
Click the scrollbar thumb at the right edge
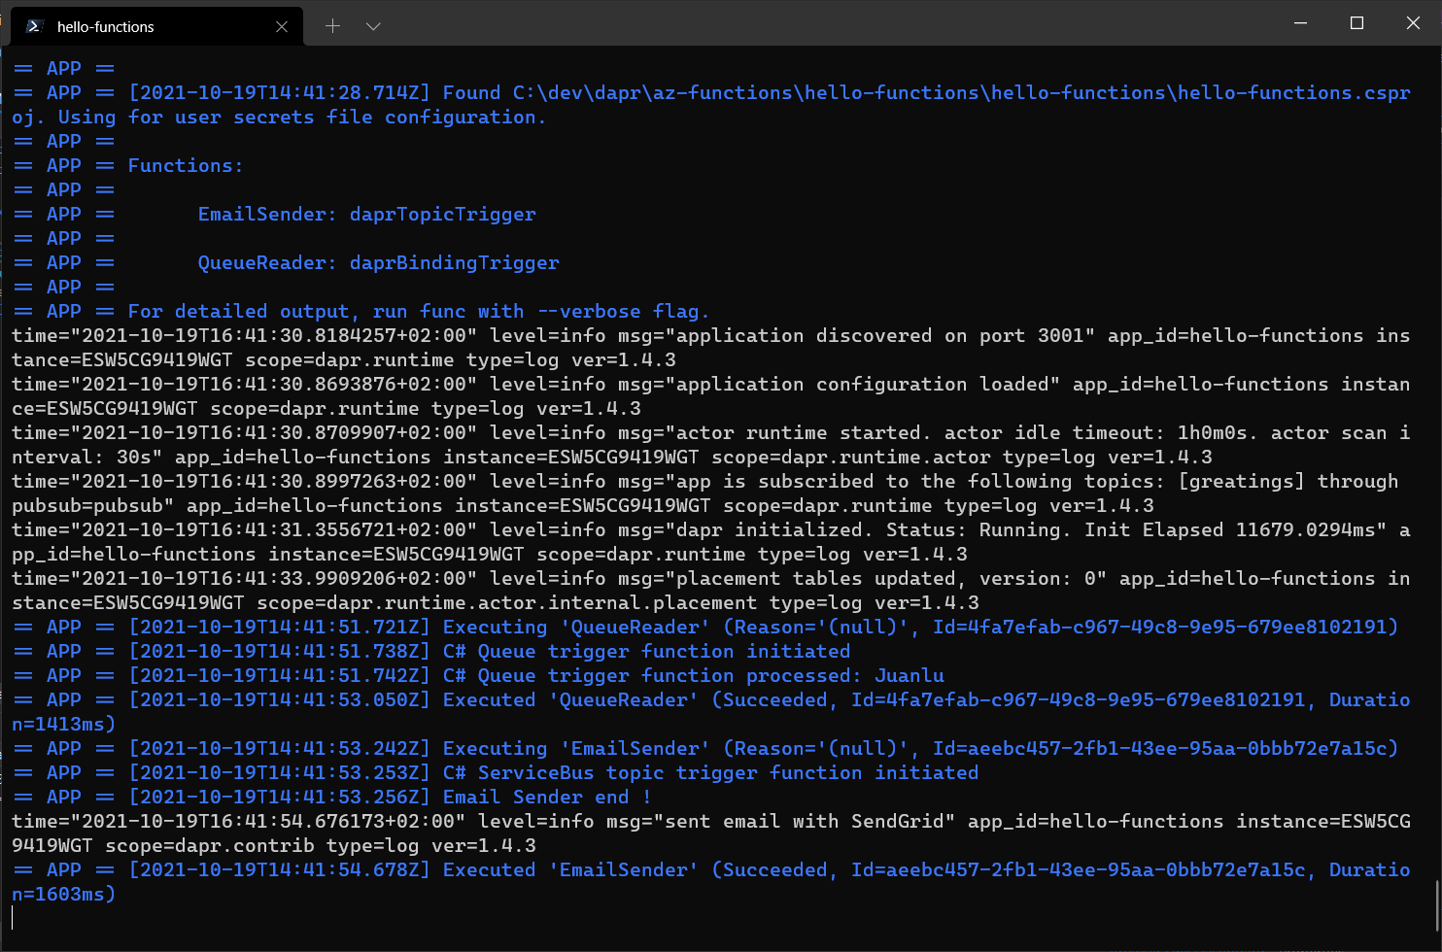click(1436, 903)
